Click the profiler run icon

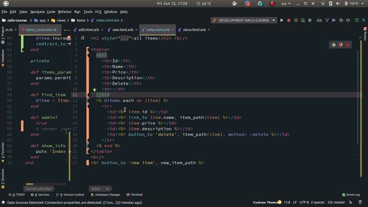point(303,21)
